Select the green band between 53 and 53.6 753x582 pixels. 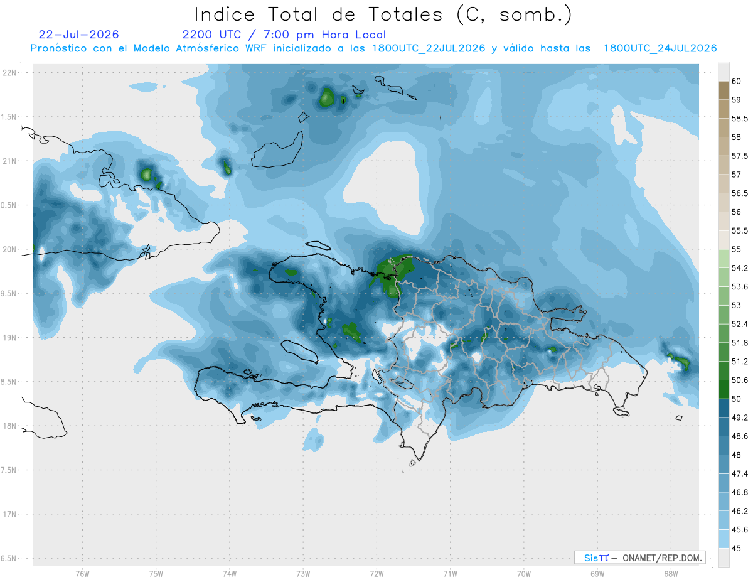coord(724,296)
